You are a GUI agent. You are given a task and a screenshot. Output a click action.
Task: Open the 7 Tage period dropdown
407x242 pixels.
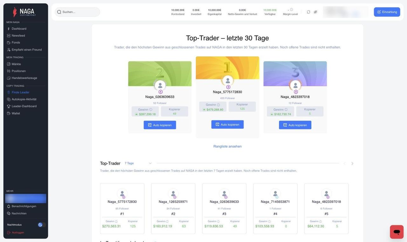pyautogui.click(x=138, y=163)
